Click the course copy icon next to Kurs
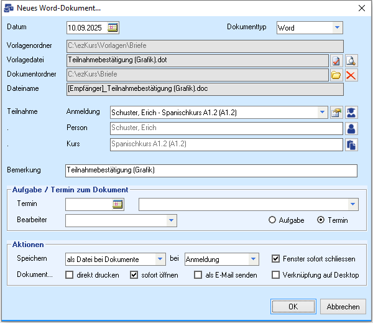373x323 pixels. (352, 145)
